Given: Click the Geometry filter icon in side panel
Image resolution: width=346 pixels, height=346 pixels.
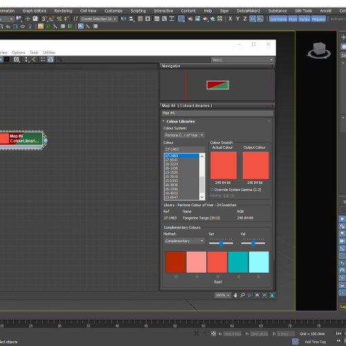Looking at the screenshot, I should [x=342, y=219].
